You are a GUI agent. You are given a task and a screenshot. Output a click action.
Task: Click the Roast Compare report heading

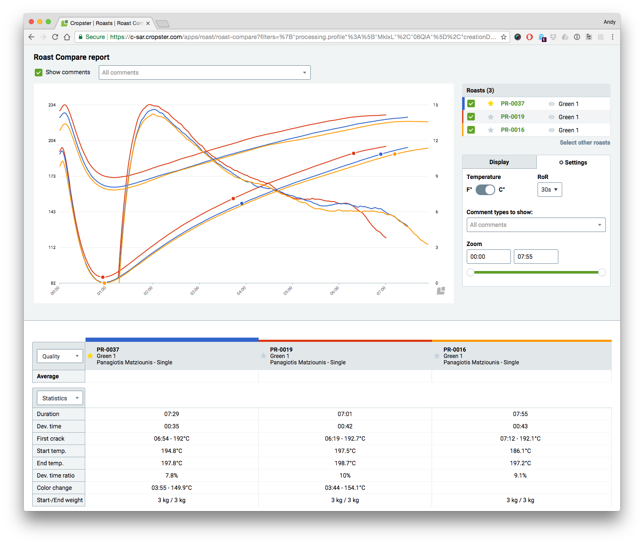click(x=72, y=57)
